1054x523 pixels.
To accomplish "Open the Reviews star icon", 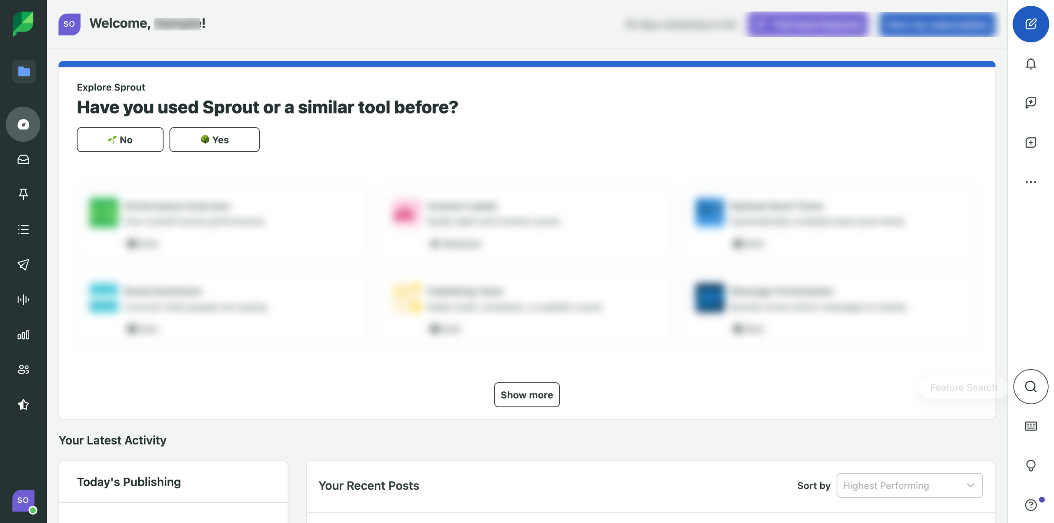I will tap(23, 405).
